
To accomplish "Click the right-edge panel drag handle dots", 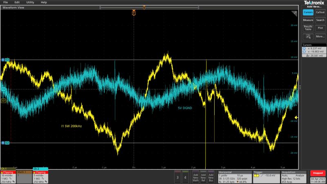I will 300,88.
